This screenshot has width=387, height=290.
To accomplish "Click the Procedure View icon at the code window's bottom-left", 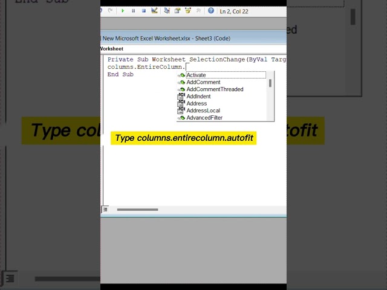I will (105, 210).
